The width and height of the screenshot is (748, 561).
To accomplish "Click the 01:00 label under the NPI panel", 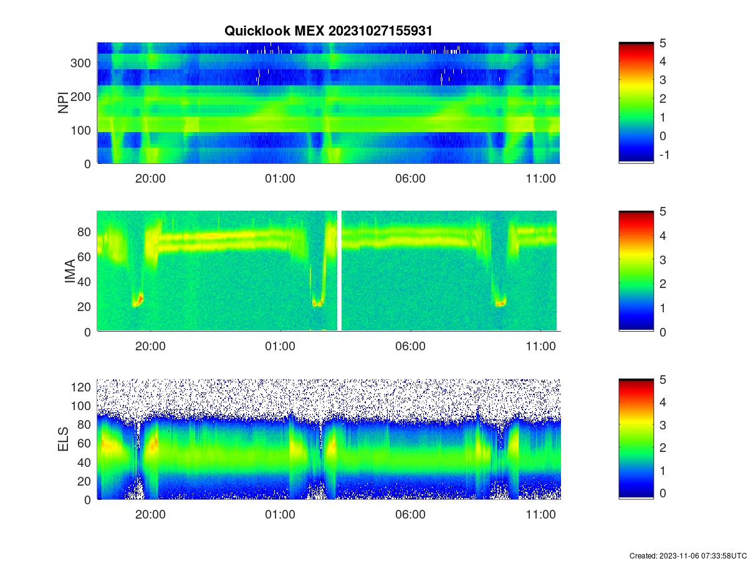I will pos(280,178).
